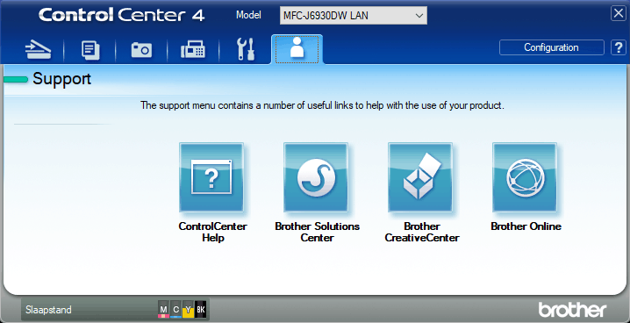The image size is (630, 323).
Task: Click the Support heading
Action: (x=62, y=79)
